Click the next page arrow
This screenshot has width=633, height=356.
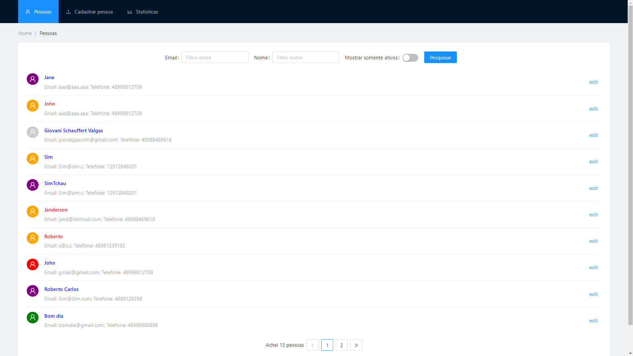(356, 345)
